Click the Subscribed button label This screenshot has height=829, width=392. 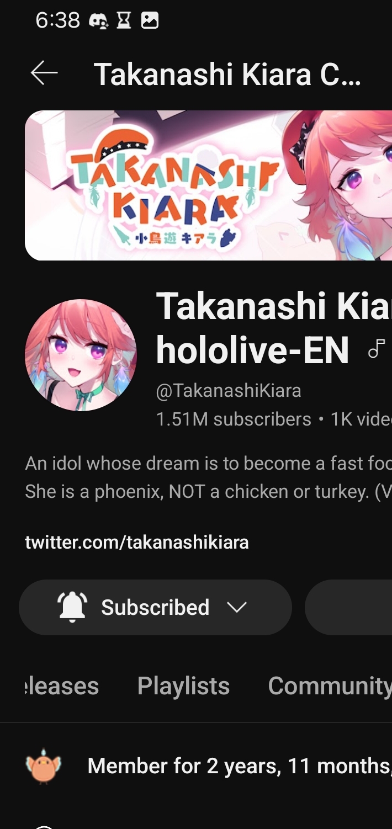[155, 607]
